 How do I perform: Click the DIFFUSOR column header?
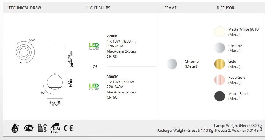(x=225, y=8)
